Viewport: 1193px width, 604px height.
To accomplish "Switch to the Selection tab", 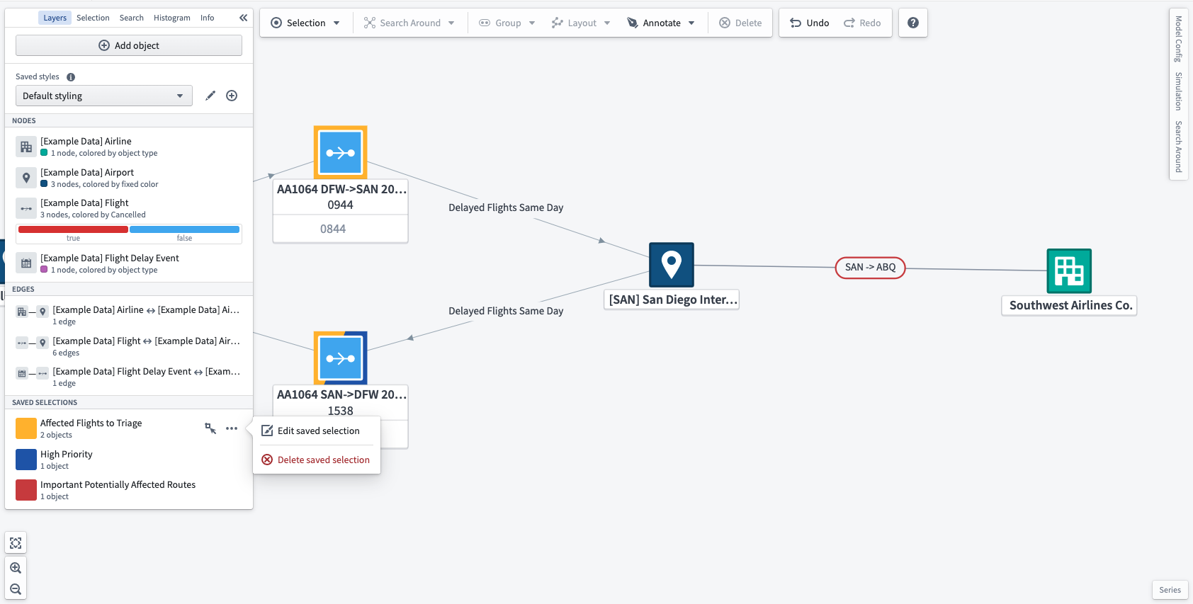I will pos(93,18).
